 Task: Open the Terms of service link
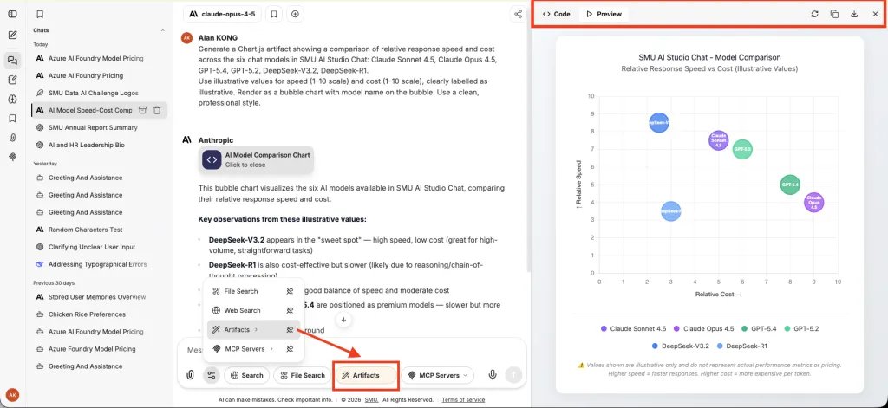click(463, 399)
